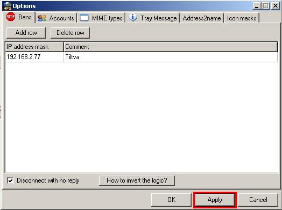
Task: Select the Tiltva comment cell
Action: tap(171, 57)
